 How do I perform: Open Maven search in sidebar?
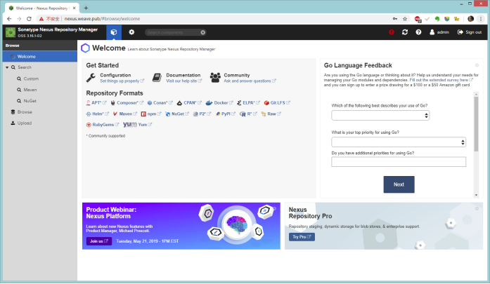click(30, 90)
